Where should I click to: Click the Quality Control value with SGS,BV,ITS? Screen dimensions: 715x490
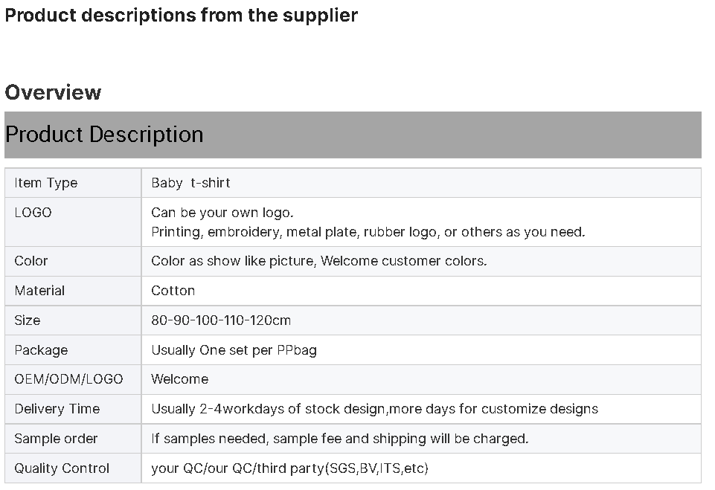pos(289,468)
